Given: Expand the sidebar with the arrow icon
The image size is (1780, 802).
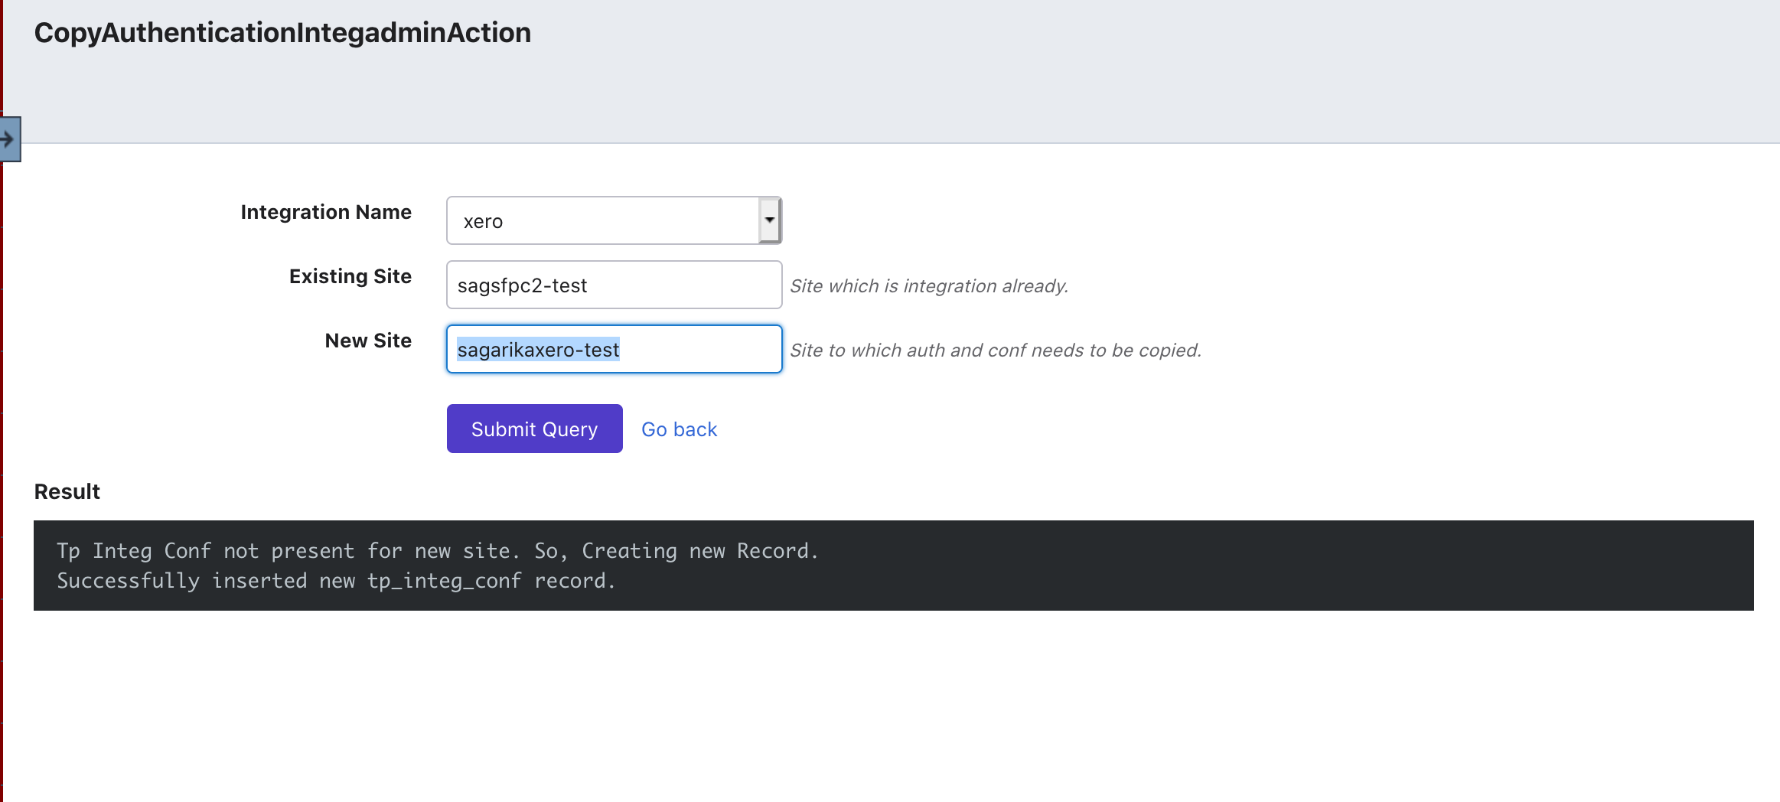Looking at the screenshot, I should (x=9, y=139).
